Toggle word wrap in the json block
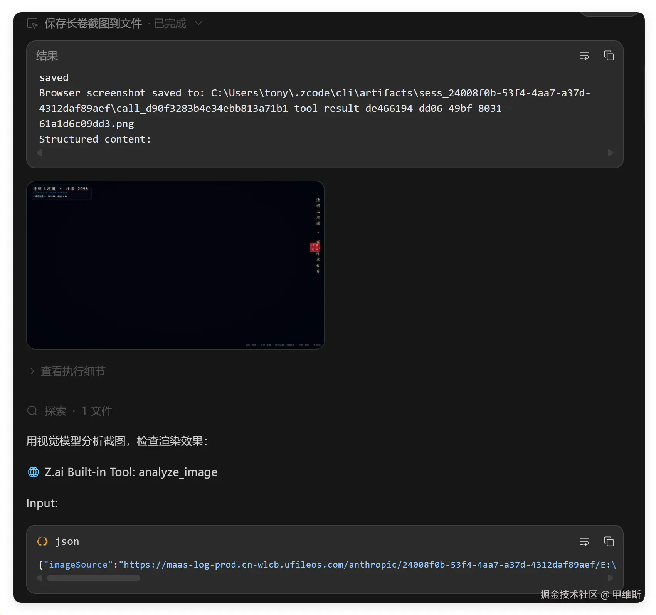656x615 pixels. click(x=584, y=542)
